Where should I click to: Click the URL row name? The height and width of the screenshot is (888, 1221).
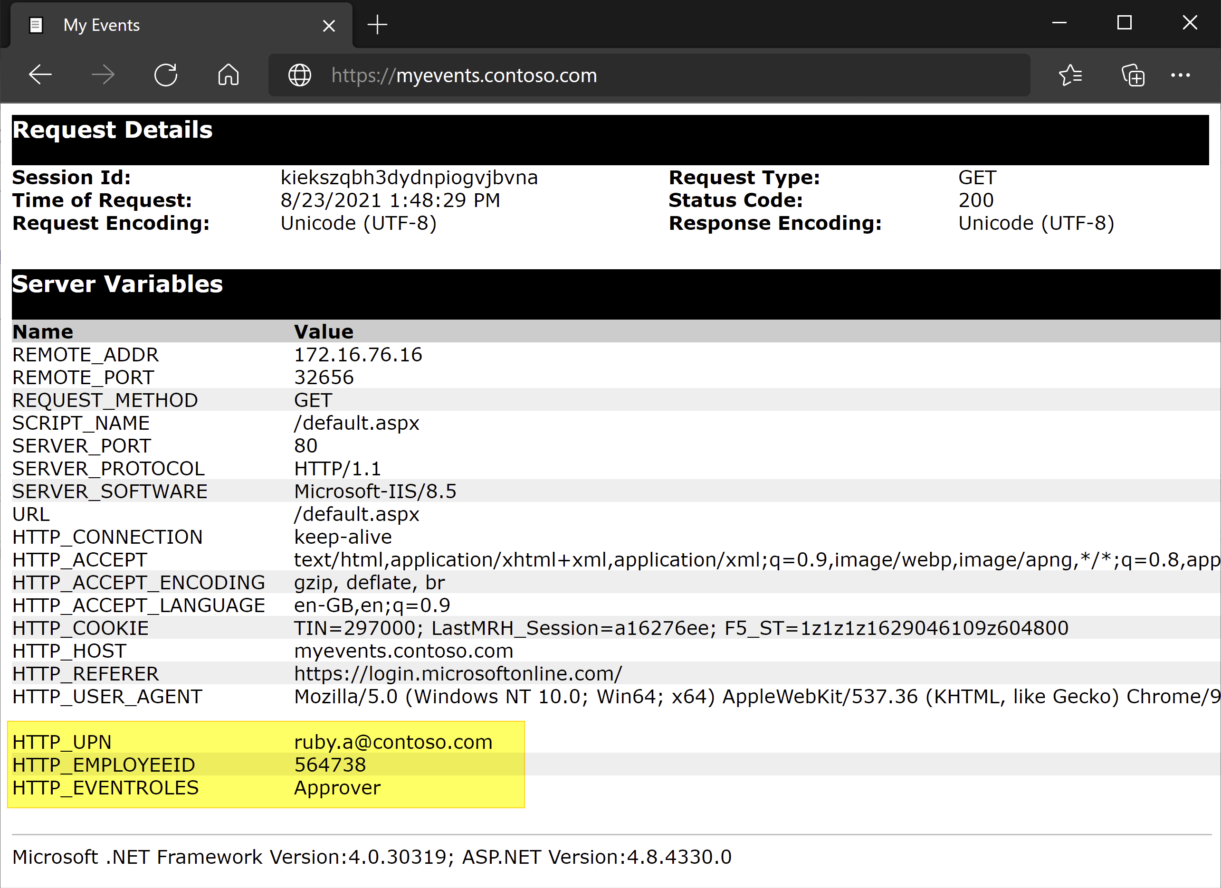click(x=31, y=514)
